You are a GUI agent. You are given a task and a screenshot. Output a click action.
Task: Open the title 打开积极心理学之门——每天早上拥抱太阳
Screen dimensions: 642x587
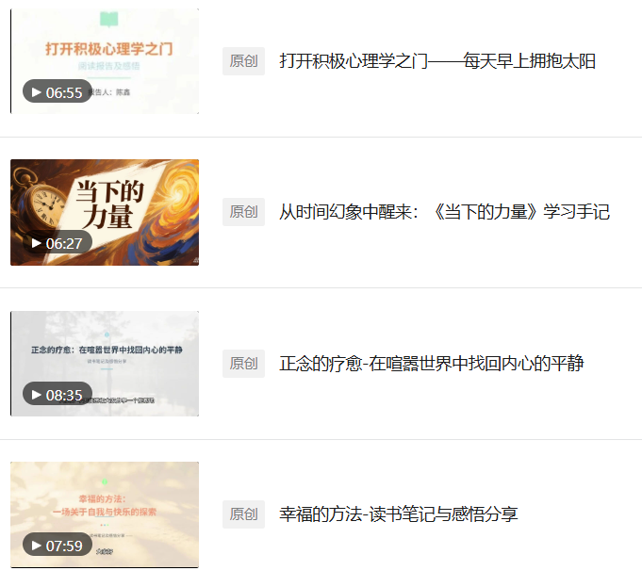tap(437, 61)
